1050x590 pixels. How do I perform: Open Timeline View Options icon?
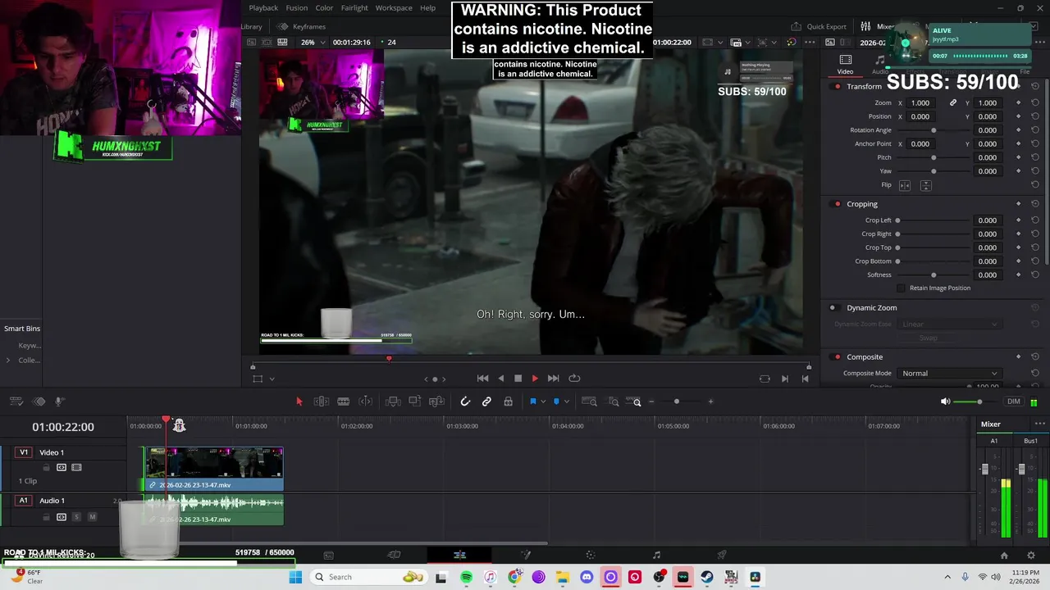[16, 402]
